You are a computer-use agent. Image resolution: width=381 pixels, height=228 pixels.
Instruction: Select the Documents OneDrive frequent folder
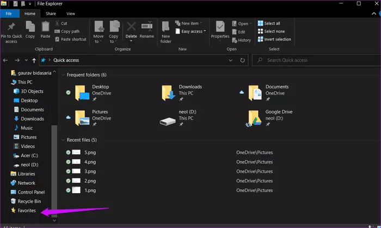click(263, 93)
